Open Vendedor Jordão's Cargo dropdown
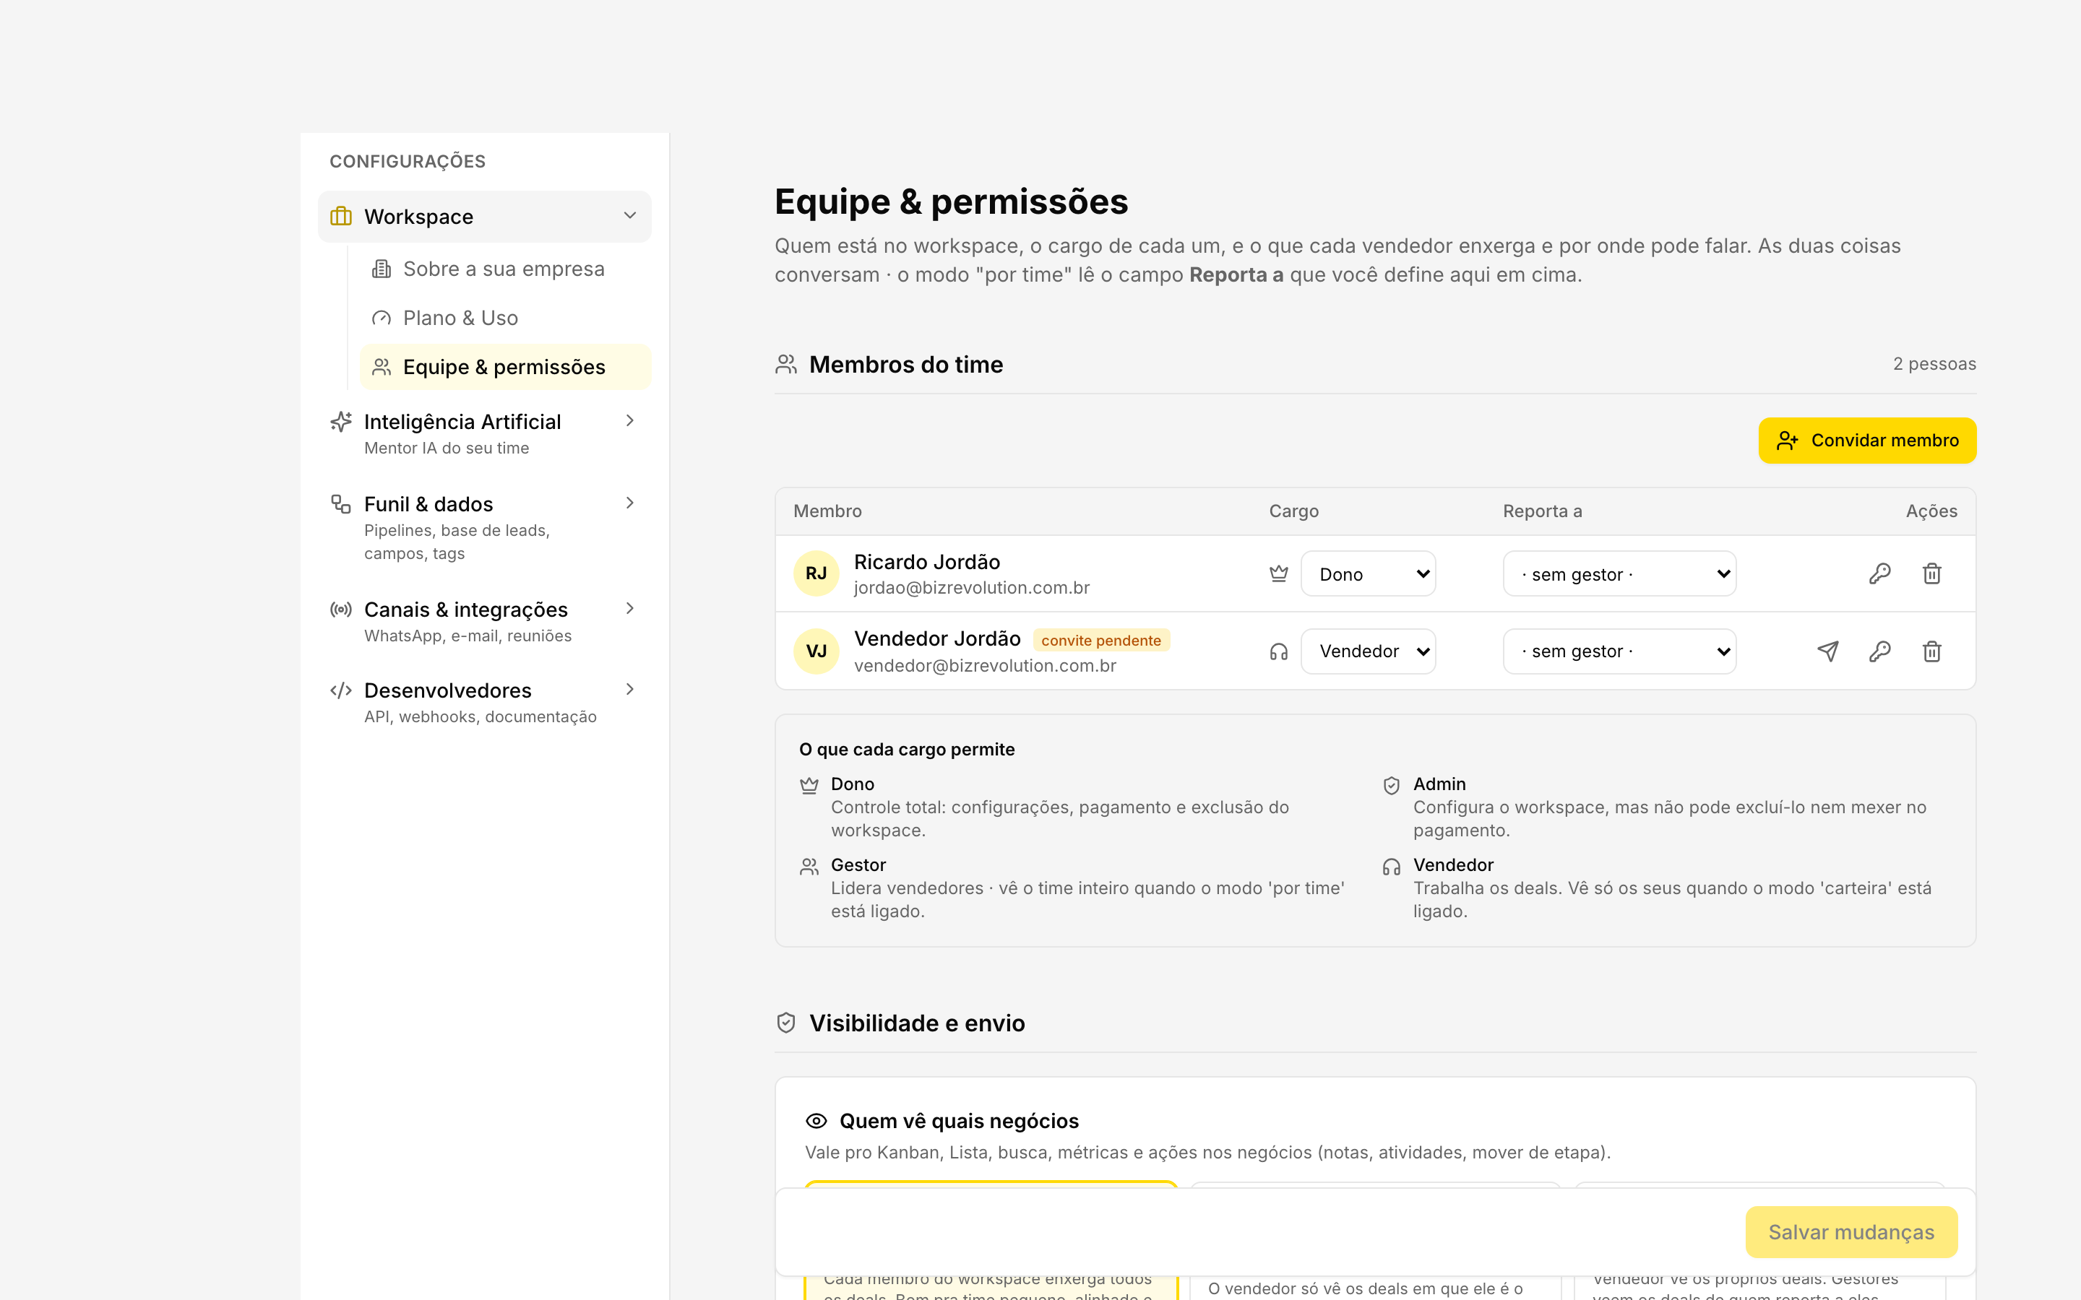Viewport: 2081px width, 1300px height. click(x=1368, y=651)
